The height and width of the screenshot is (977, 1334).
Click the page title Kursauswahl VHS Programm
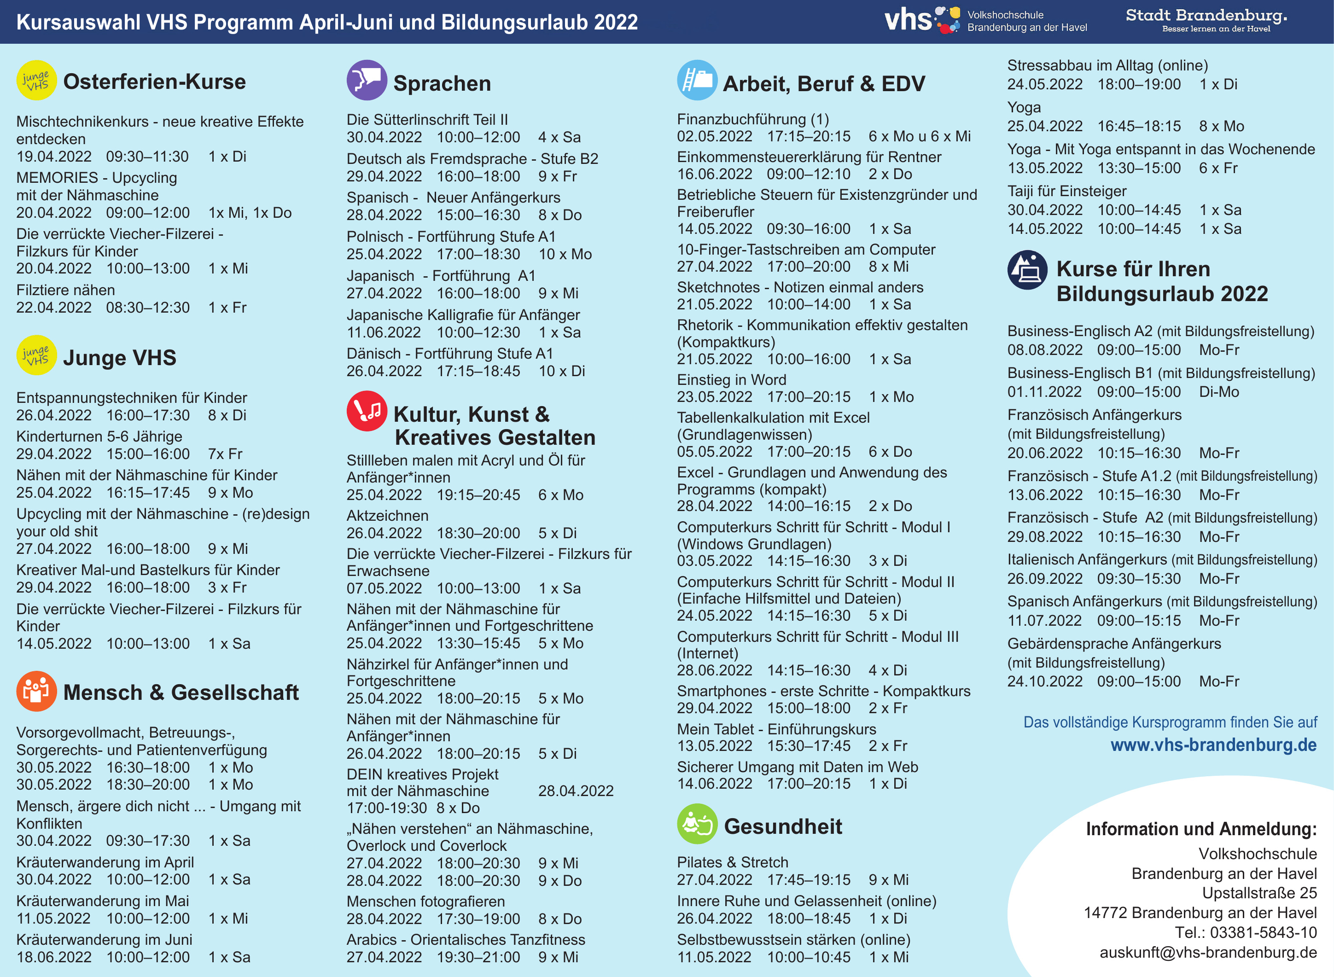tap(327, 22)
